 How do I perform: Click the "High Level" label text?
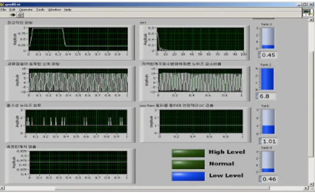(x=227, y=152)
